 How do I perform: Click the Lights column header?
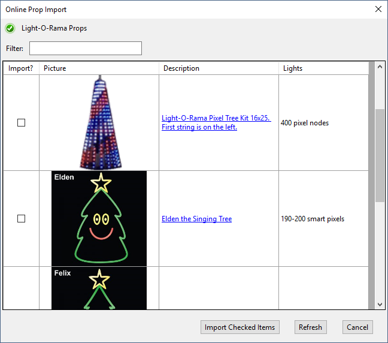click(x=323, y=68)
